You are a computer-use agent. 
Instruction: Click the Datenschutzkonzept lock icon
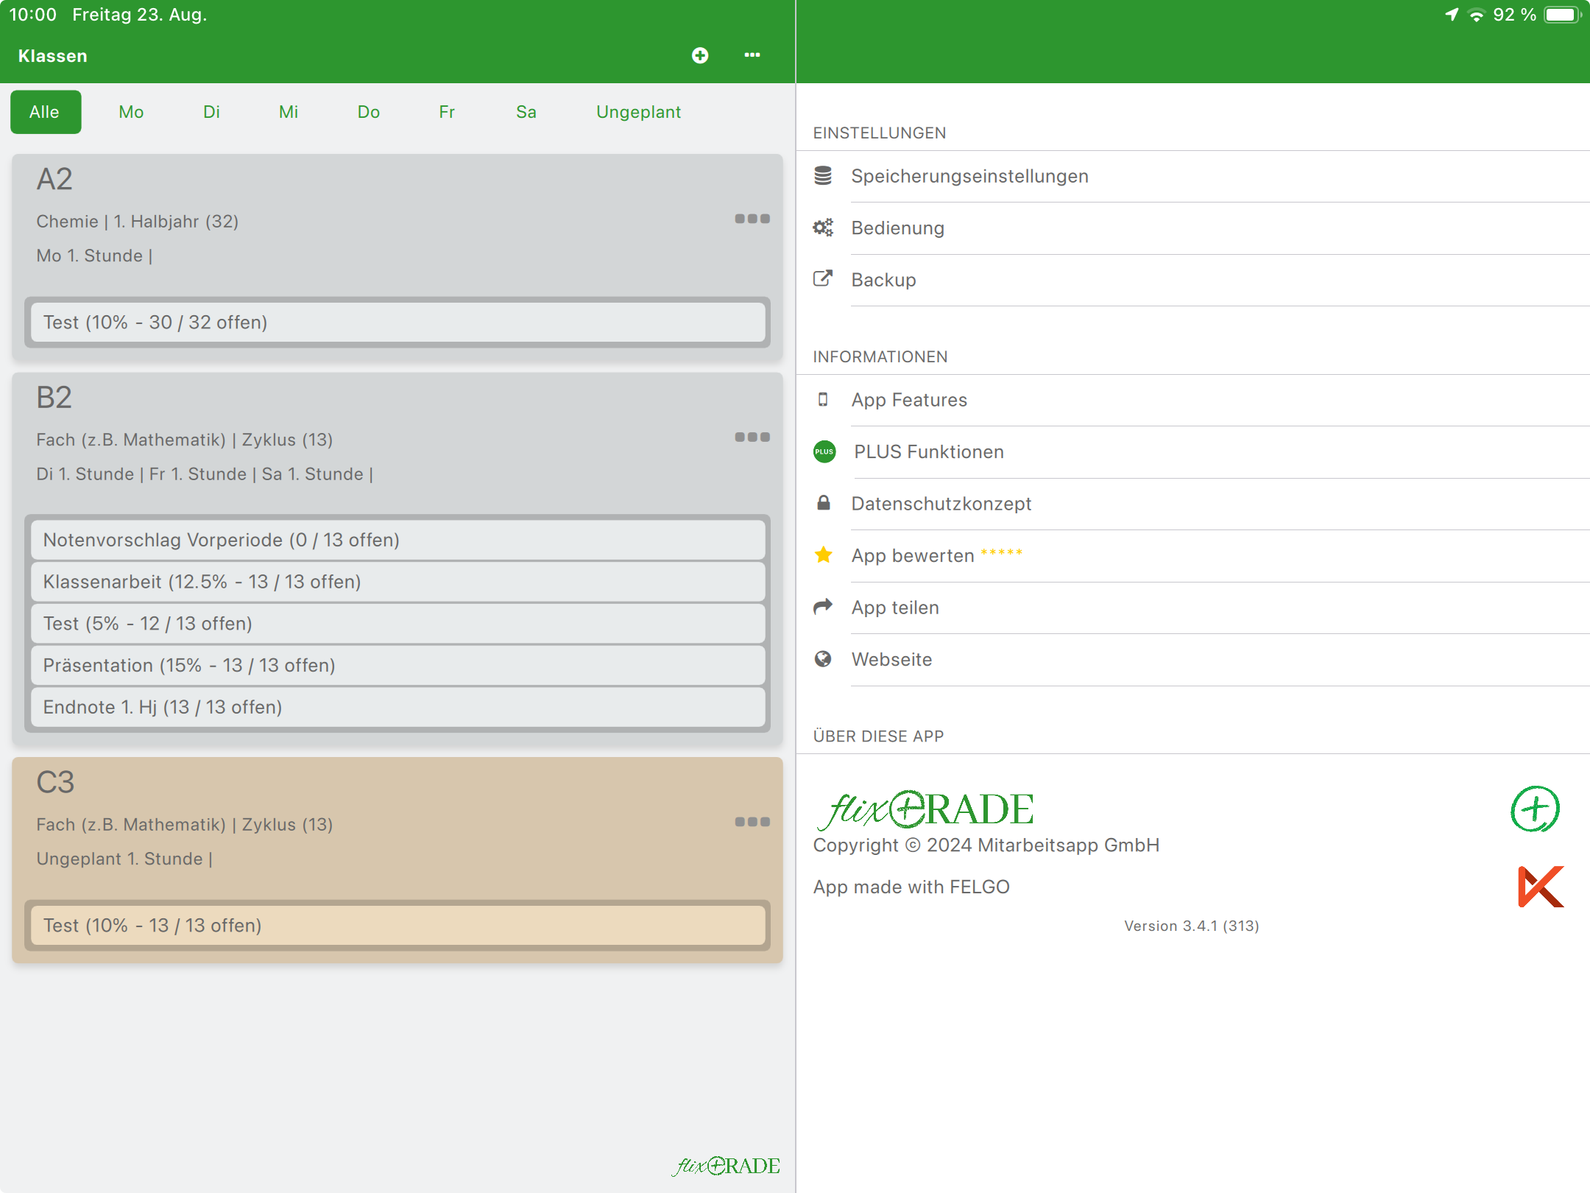(x=823, y=504)
